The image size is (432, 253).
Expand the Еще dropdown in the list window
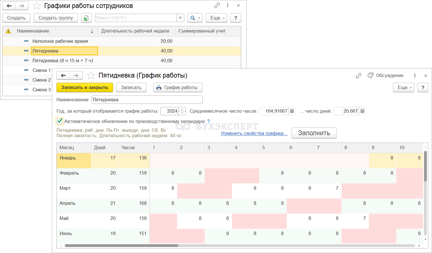point(216,18)
